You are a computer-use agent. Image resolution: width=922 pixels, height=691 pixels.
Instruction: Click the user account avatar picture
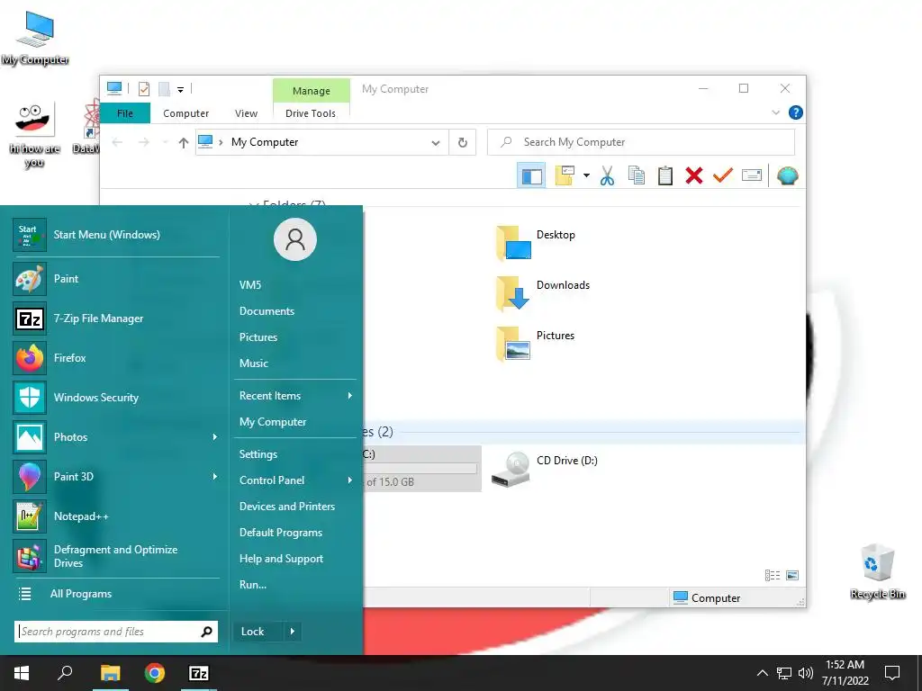(295, 239)
